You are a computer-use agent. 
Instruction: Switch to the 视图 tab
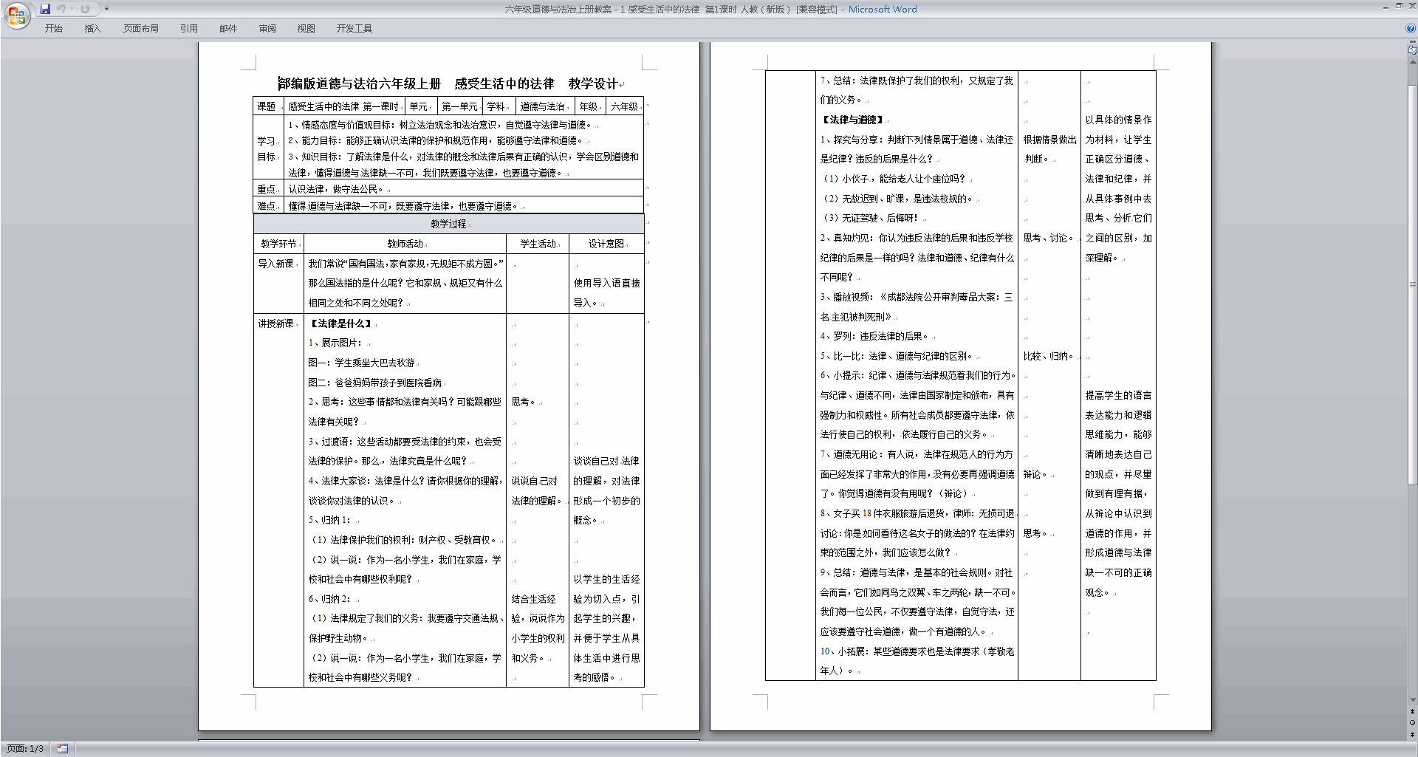point(306,29)
